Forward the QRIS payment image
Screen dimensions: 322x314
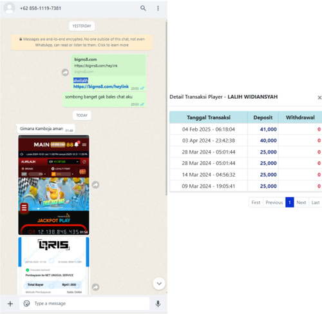95,287
